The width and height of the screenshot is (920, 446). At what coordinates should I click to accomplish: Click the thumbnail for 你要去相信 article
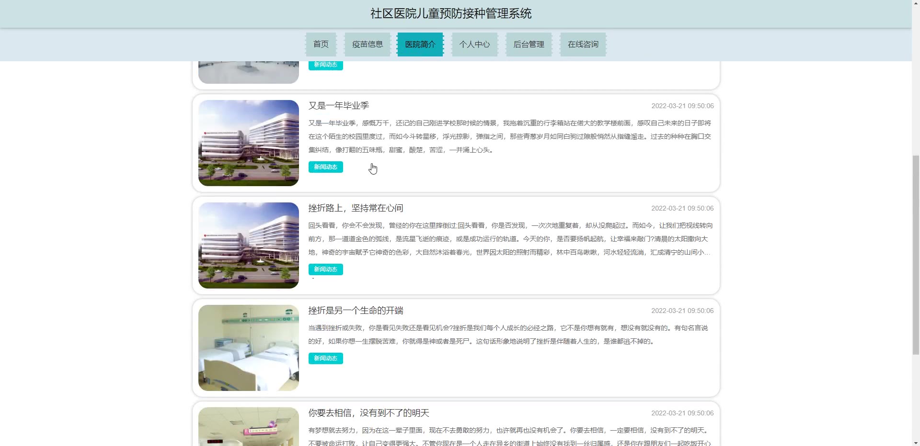coord(248,427)
